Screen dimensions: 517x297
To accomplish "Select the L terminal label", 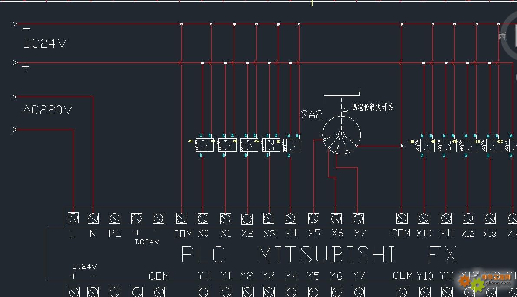I will tap(73, 233).
